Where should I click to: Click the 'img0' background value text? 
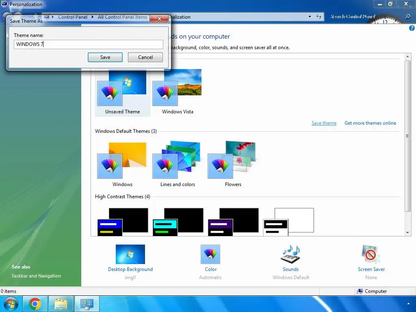pos(130,277)
